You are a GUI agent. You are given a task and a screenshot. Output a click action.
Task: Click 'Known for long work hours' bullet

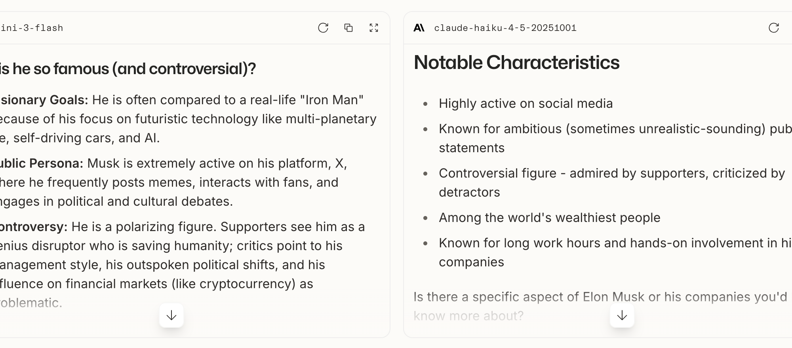(615, 252)
